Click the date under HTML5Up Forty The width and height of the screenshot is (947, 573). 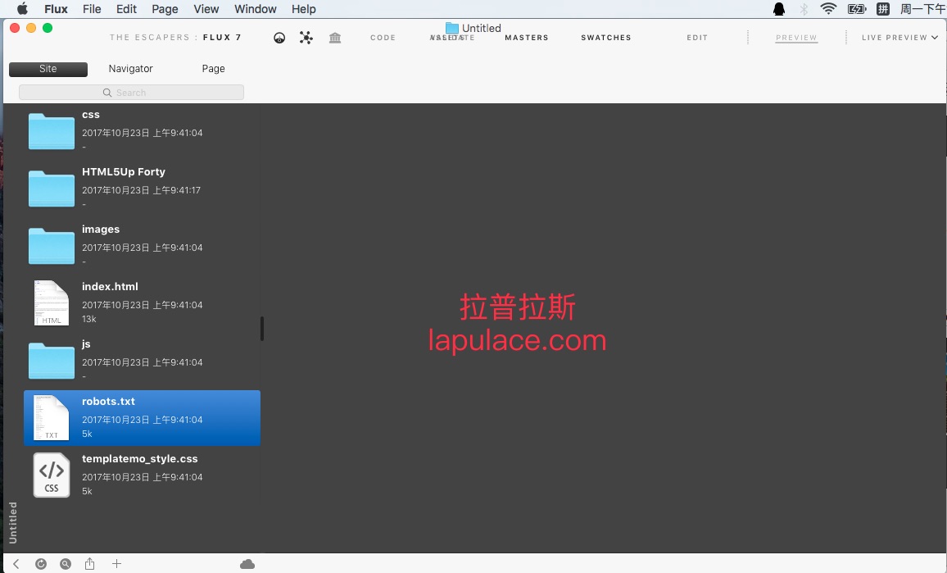142,190
